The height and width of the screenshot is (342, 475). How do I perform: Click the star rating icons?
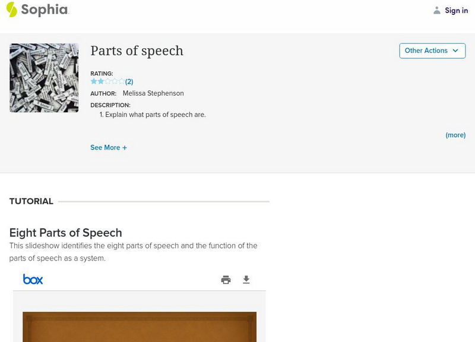[107, 81]
